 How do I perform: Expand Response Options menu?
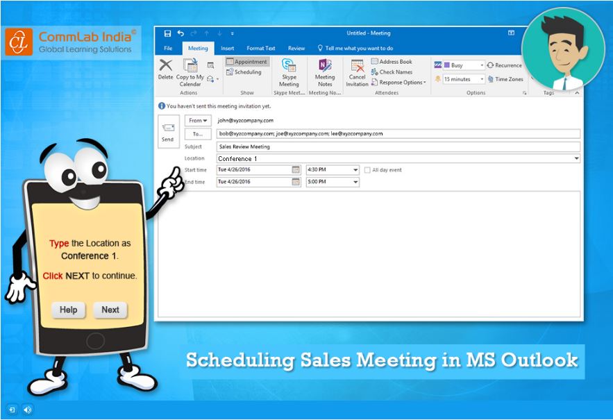398,83
